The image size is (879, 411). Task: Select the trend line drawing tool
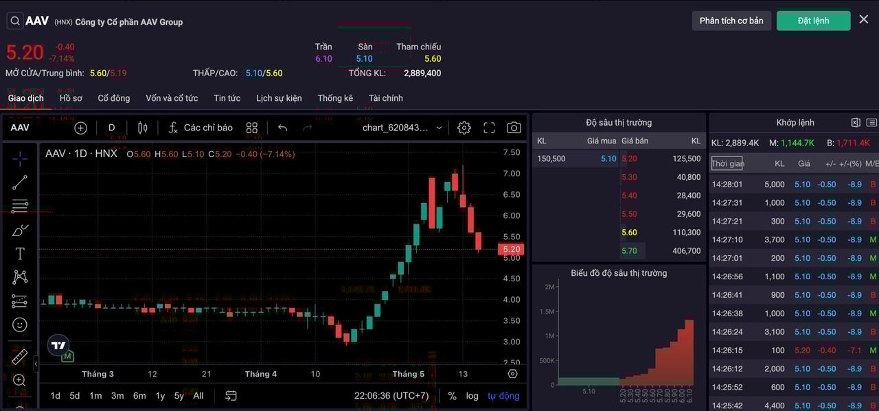pos(20,182)
